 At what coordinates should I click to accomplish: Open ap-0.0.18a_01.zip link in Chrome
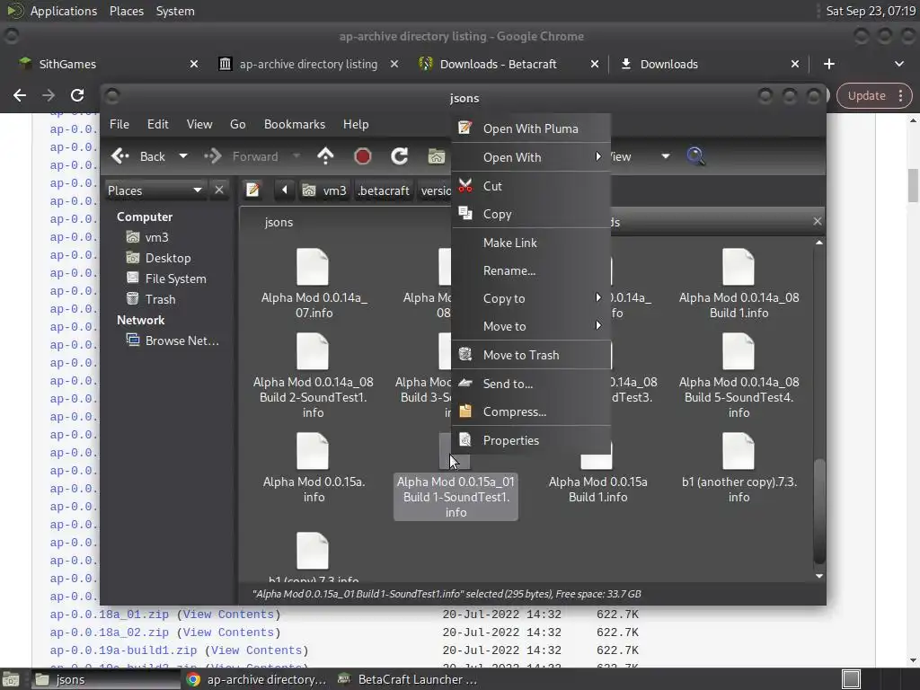click(109, 615)
